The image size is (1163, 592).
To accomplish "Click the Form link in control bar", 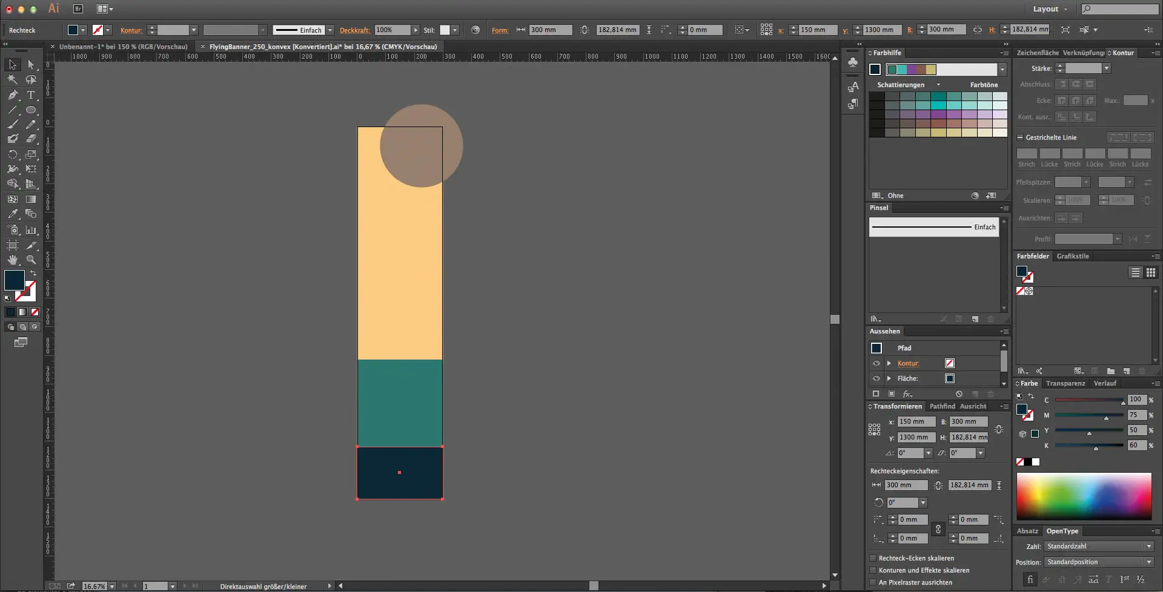I will pos(500,30).
